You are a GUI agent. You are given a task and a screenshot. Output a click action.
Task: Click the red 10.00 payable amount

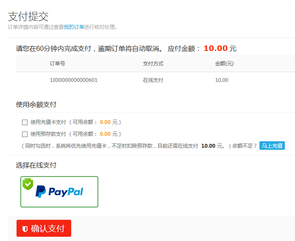tap(216, 48)
